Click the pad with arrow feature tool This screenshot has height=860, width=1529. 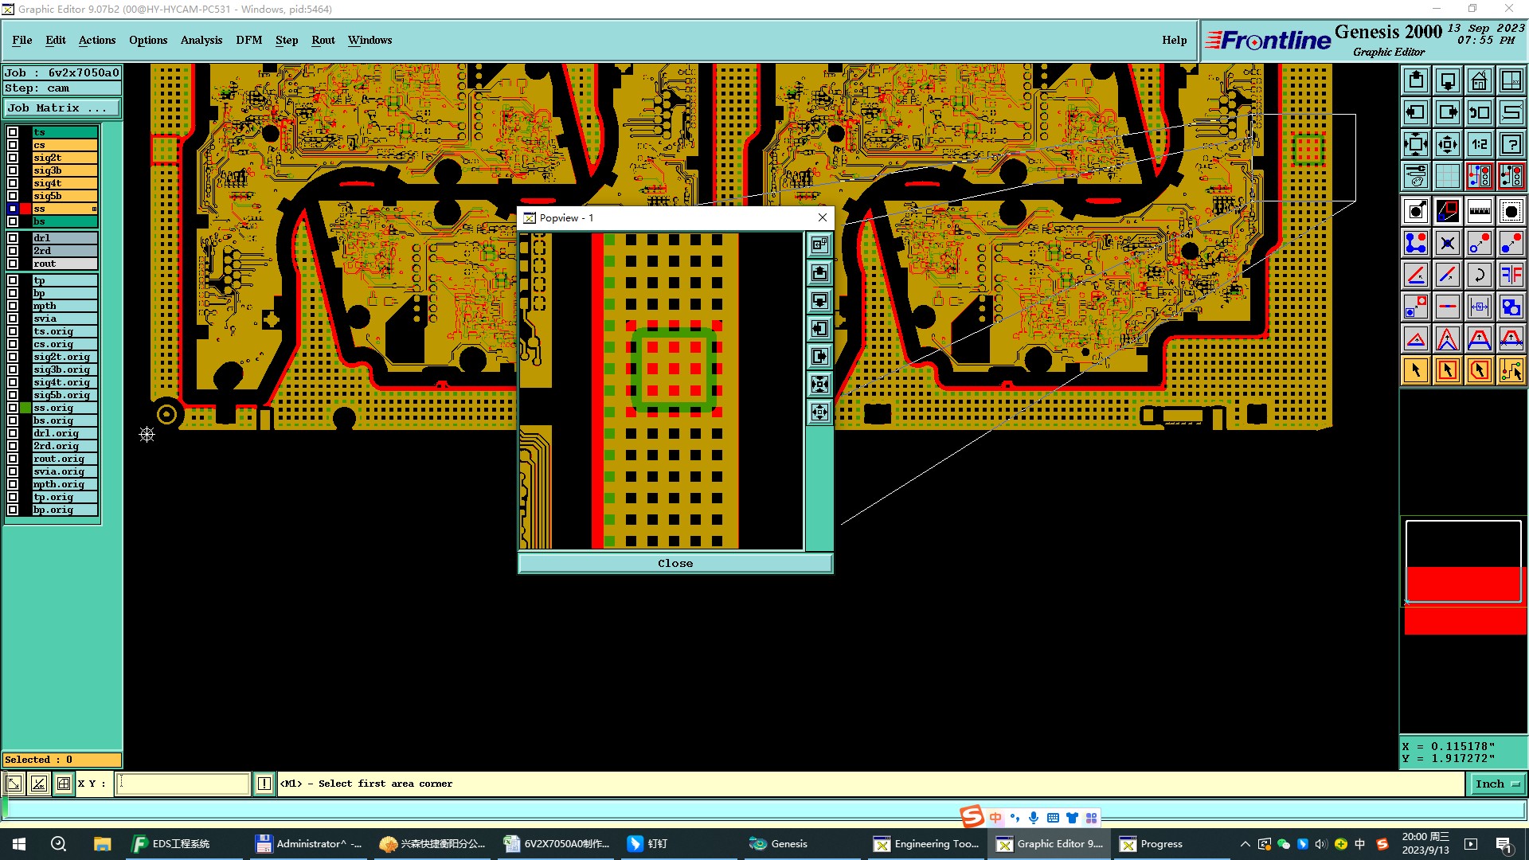click(1416, 211)
